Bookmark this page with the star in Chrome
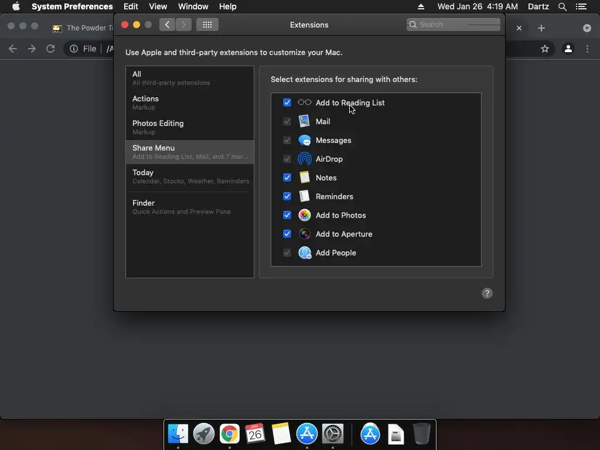Image resolution: width=600 pixels, height=450 pixels. (545, 49)
